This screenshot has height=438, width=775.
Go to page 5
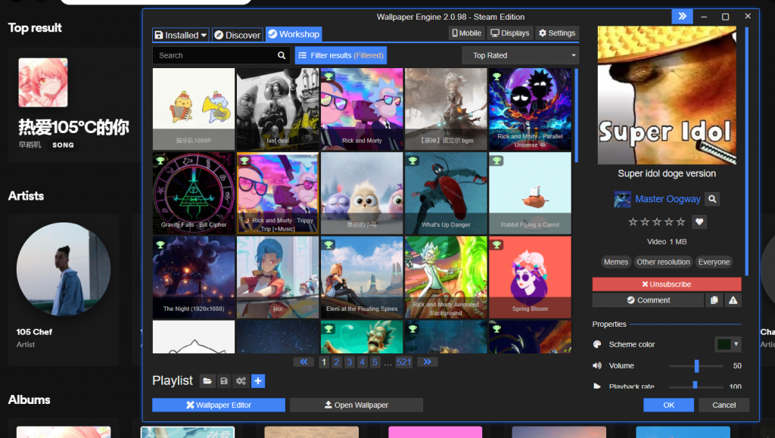tap(375, 362)
